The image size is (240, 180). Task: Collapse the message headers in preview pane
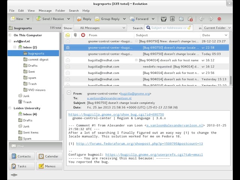(x=68, y=93)
